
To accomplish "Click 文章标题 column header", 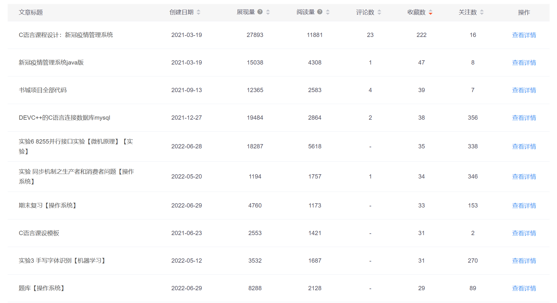I will (x=31, y=12).
